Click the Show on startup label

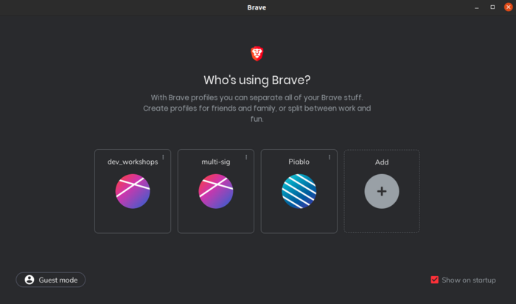click(468, 280)
